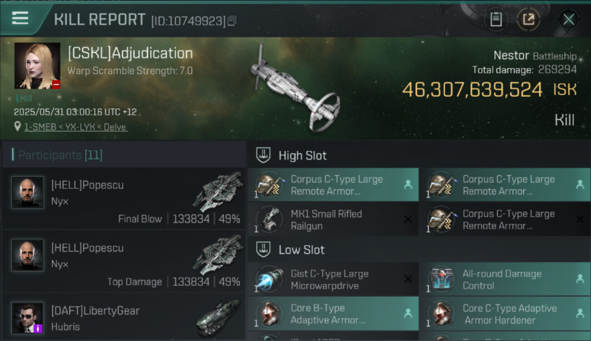Open the 1-SMEB < YX-LYK < Delve location link

tap(76, 127)
